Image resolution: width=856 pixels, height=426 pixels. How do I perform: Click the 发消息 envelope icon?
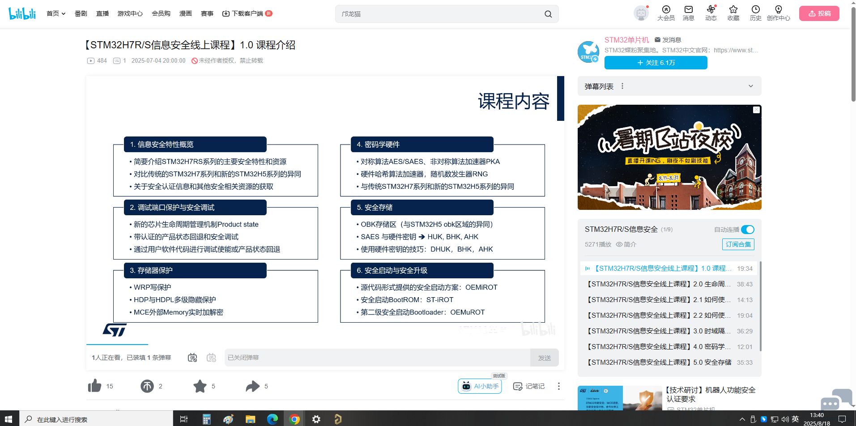pyautogui.click(x=657, y=40)
